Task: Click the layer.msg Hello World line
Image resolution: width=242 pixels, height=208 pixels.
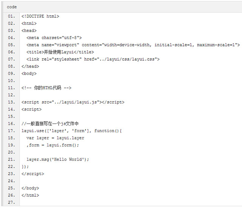Action: pyautogui.click(x=58, y=160)
